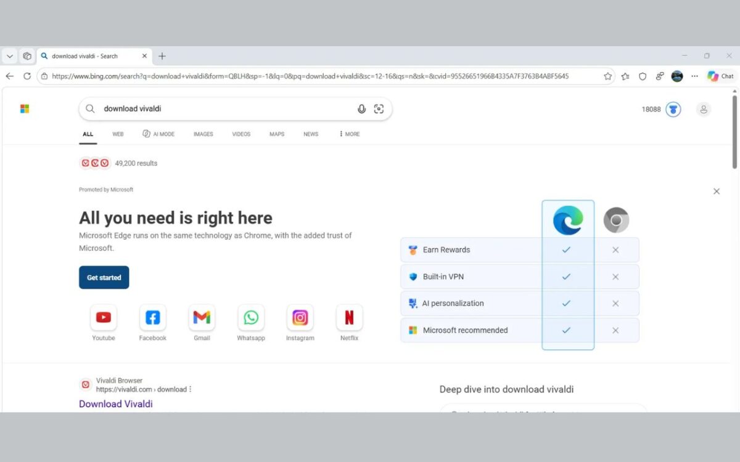Close the 'download vivaldi - Search' tab
Image resolution: width=740 pixels, height=462 pixels.
145,56
